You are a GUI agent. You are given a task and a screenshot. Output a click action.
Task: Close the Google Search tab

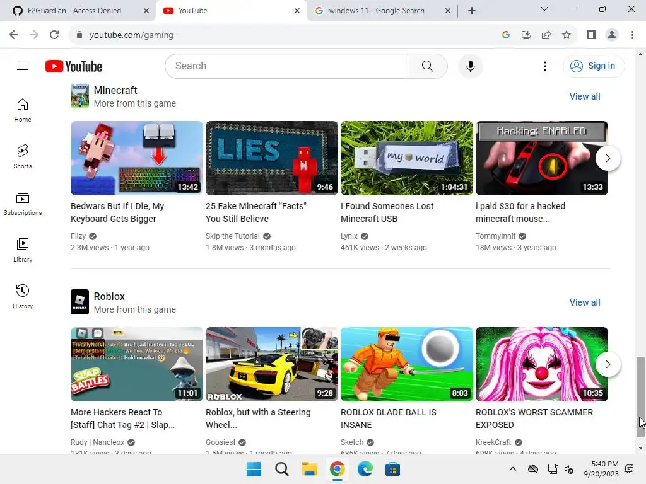448,11
